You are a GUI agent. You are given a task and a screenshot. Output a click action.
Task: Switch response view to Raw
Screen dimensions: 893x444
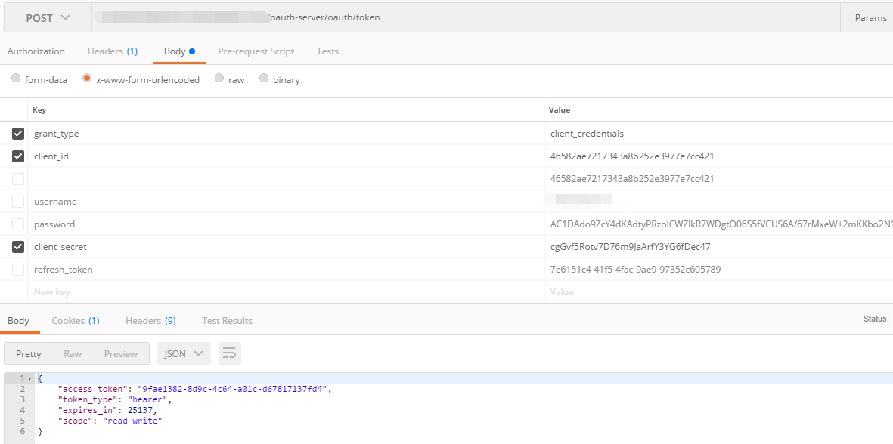tap(73, 353)
